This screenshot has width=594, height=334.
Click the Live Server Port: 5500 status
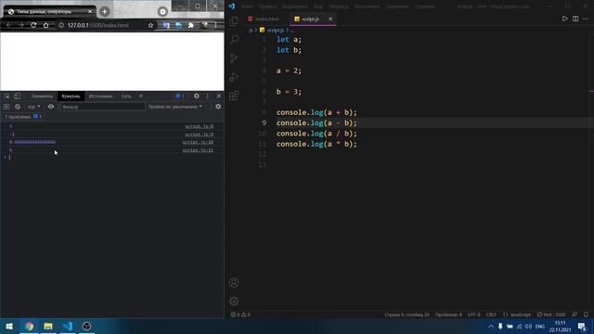coord(551,315)
